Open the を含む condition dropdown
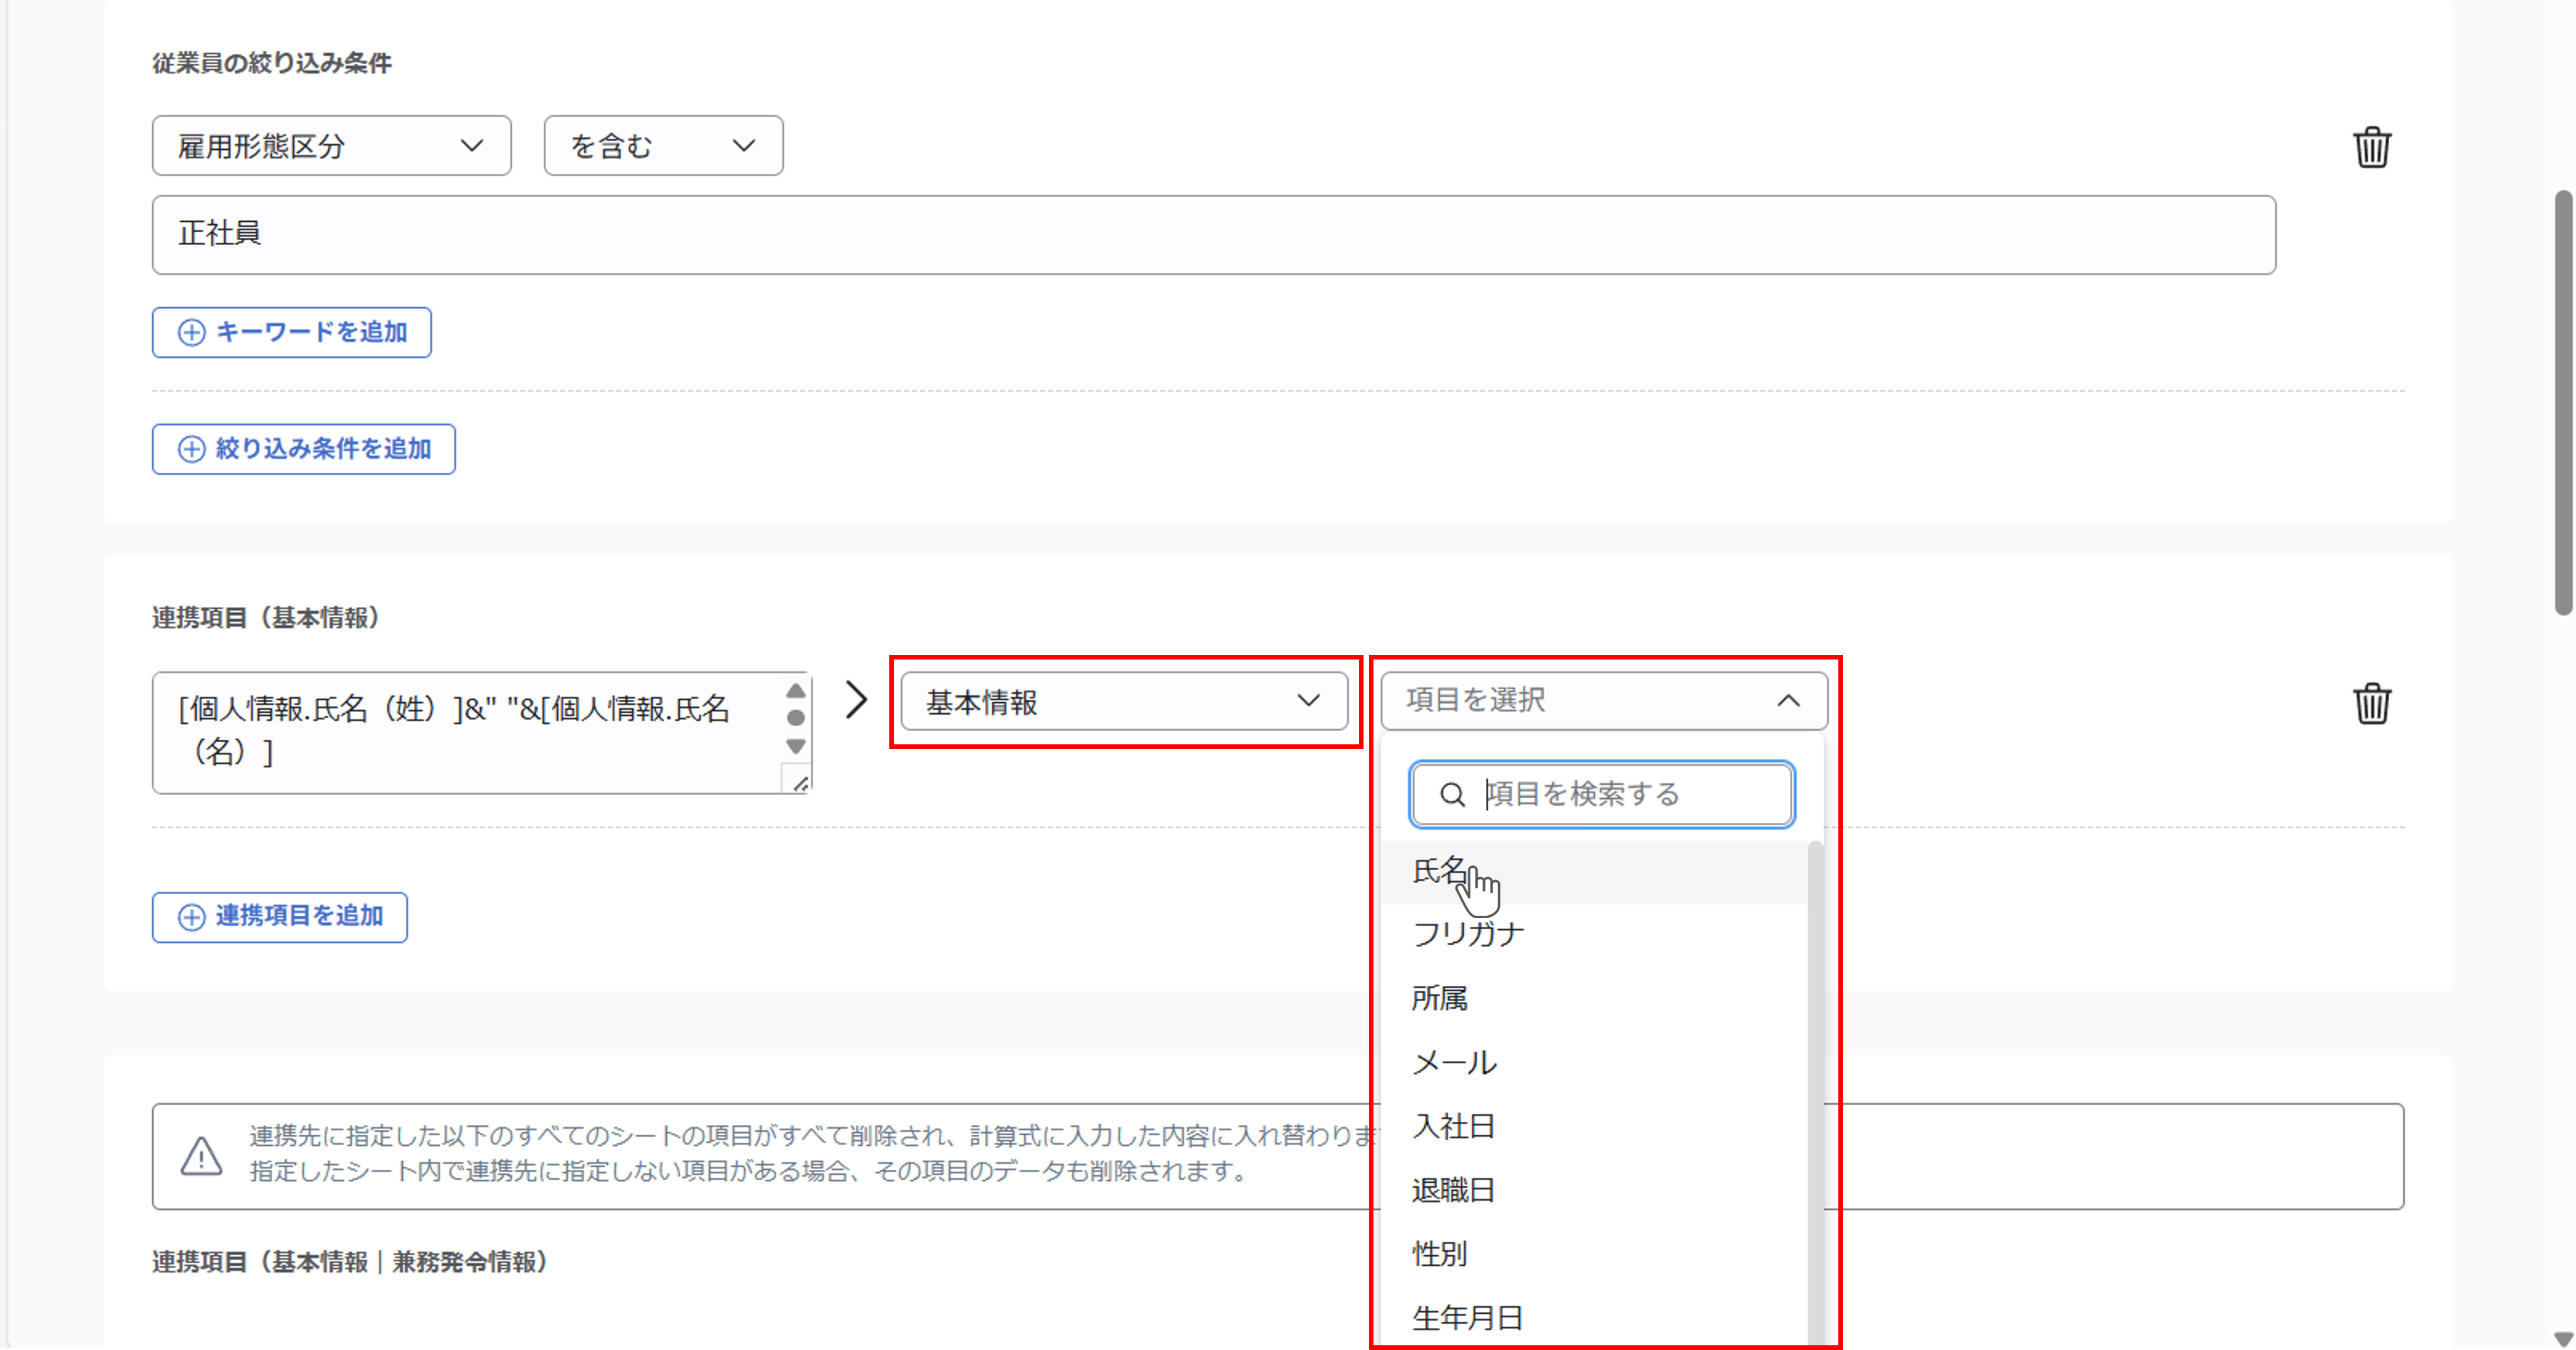2576x1350 pixels. [663, 146]
